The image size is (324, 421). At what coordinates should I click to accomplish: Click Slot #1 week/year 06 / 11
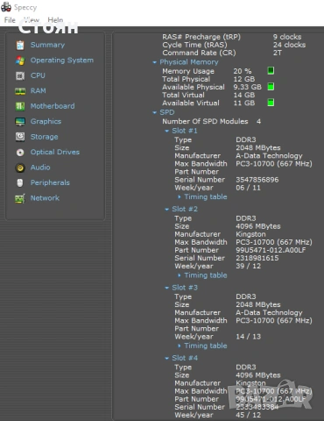click(248, 188)
